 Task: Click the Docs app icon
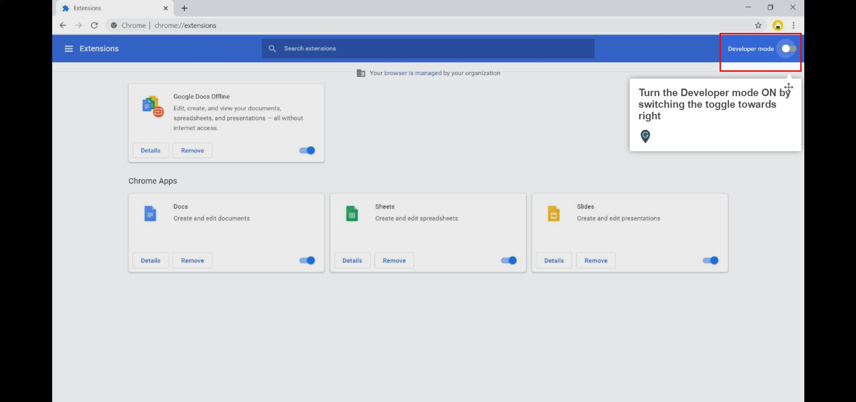tap(150, 213)
